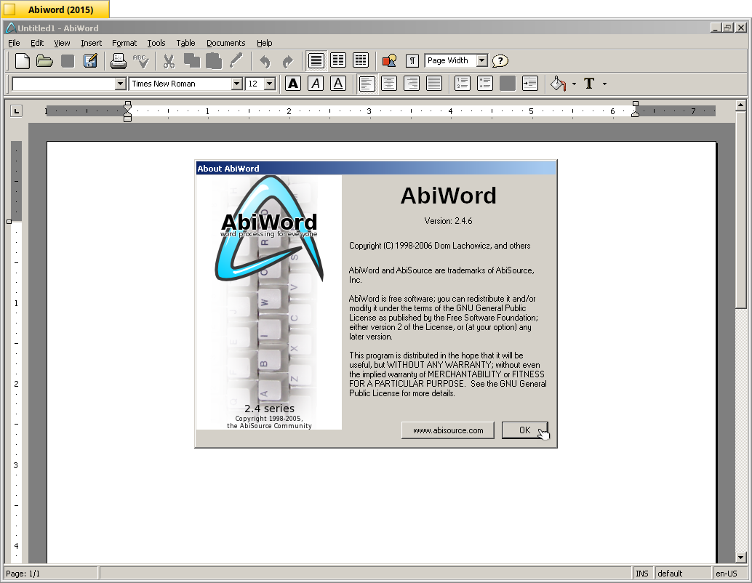The image size is (752, 583).
Task: Create a new document with the toolbar icon
Action: [x=22, y=61]
